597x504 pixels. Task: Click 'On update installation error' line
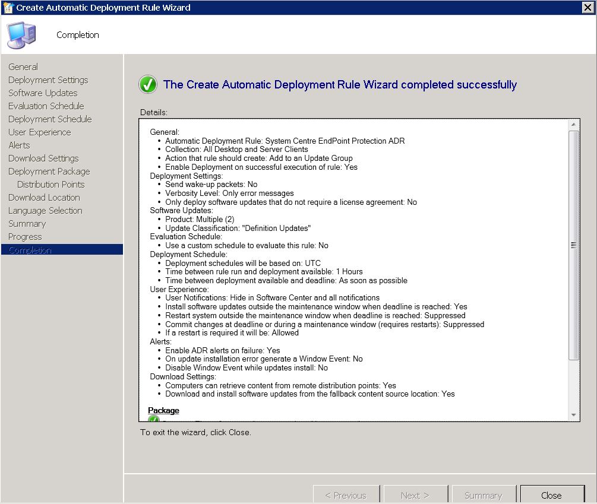264,359
